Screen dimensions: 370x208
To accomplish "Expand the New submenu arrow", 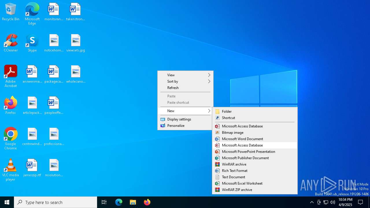I will [209, 111].
